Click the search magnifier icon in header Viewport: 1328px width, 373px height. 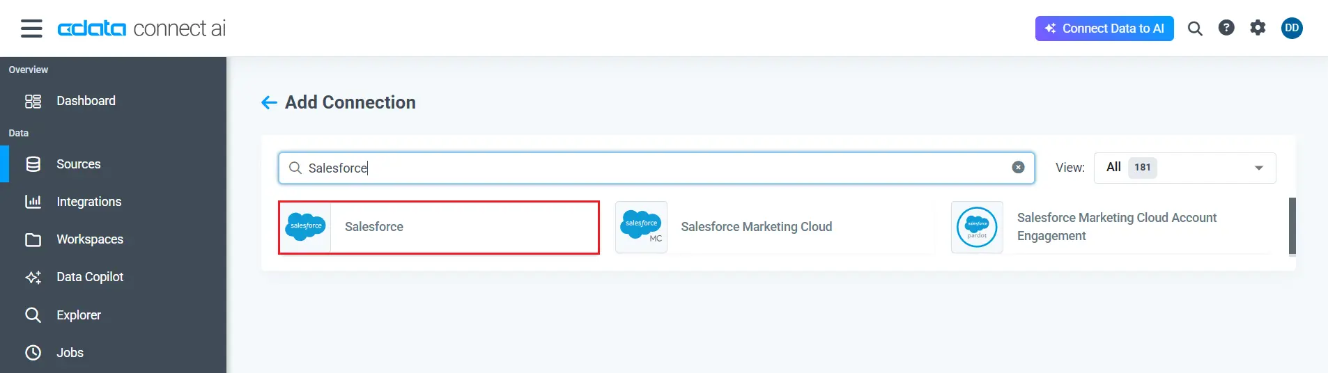point(1195,29)
